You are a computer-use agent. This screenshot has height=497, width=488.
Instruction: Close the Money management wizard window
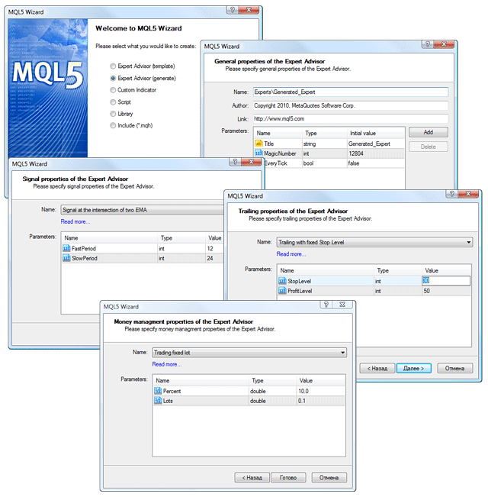coord(342,305)
